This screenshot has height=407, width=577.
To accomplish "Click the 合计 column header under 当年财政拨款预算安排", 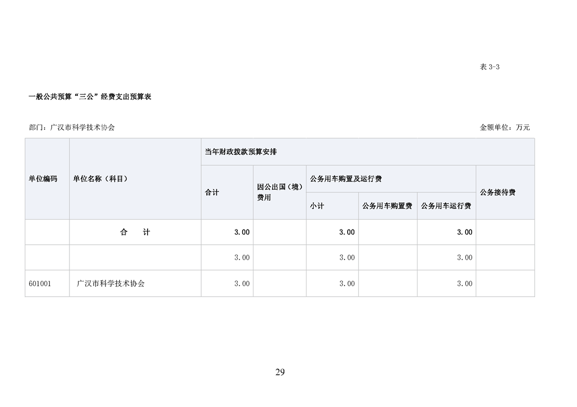I will tap(212, 192).
